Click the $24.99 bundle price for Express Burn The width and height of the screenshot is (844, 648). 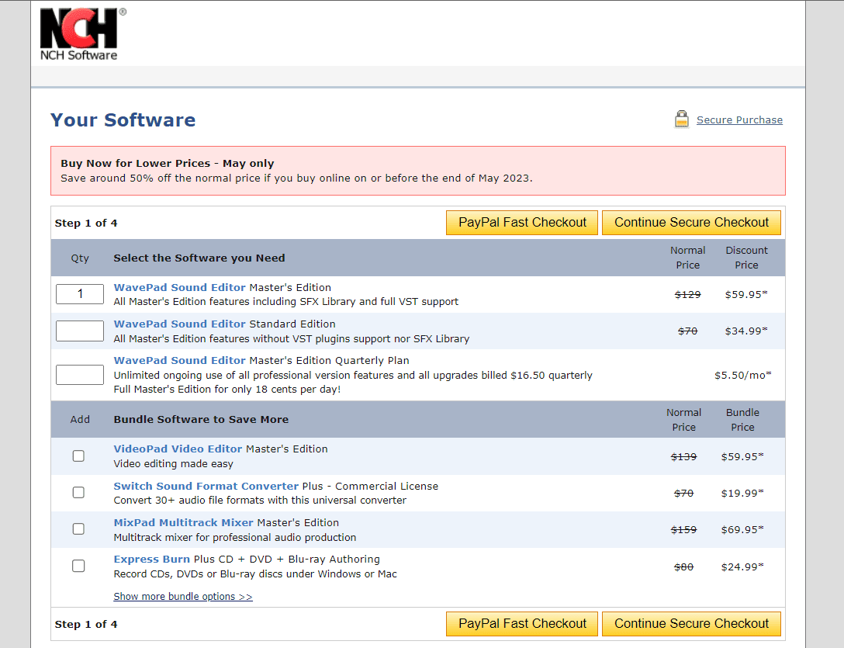coord(742,567)
